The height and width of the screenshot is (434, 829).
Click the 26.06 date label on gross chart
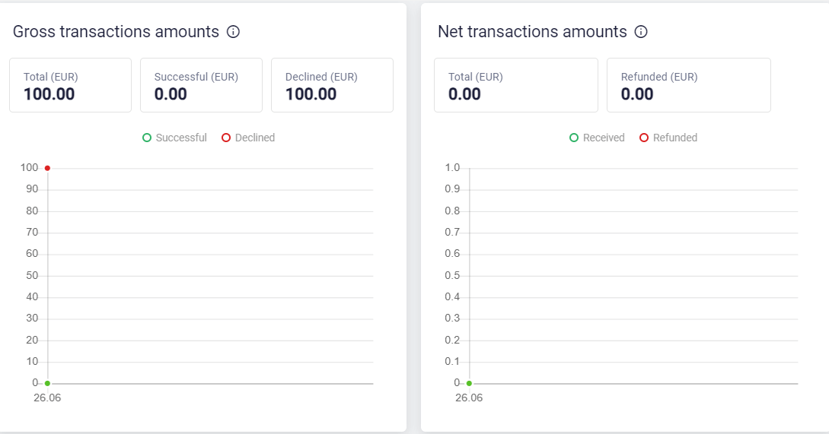coord(47,398)
